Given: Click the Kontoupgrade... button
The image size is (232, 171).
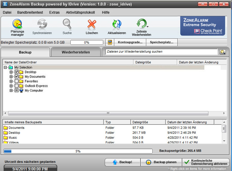Looking at the screenshot, I should (x=130, y=42).
